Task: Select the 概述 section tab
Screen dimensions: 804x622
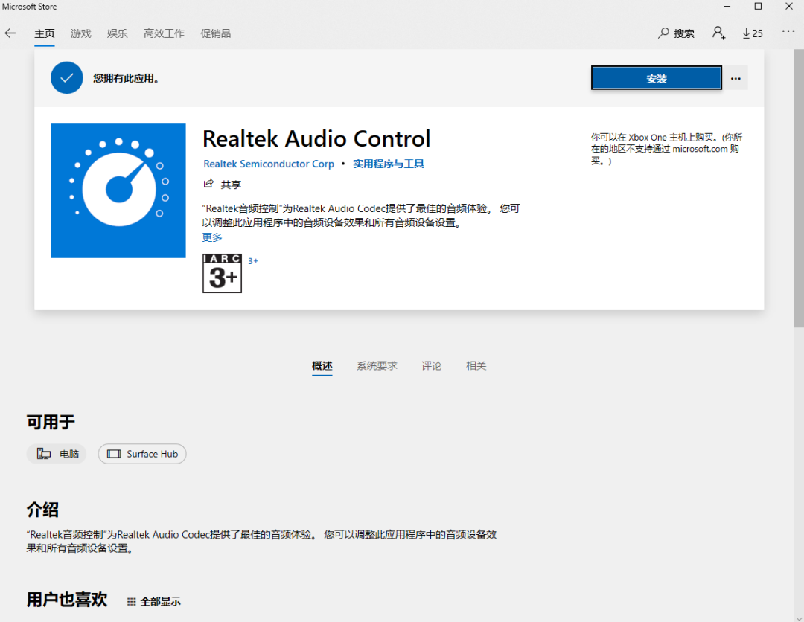Action: tap(322, 366)
